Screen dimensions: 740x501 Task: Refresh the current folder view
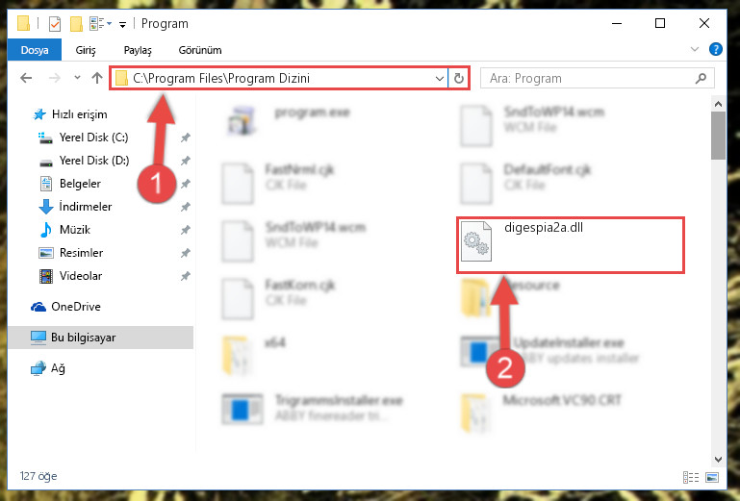459,78
